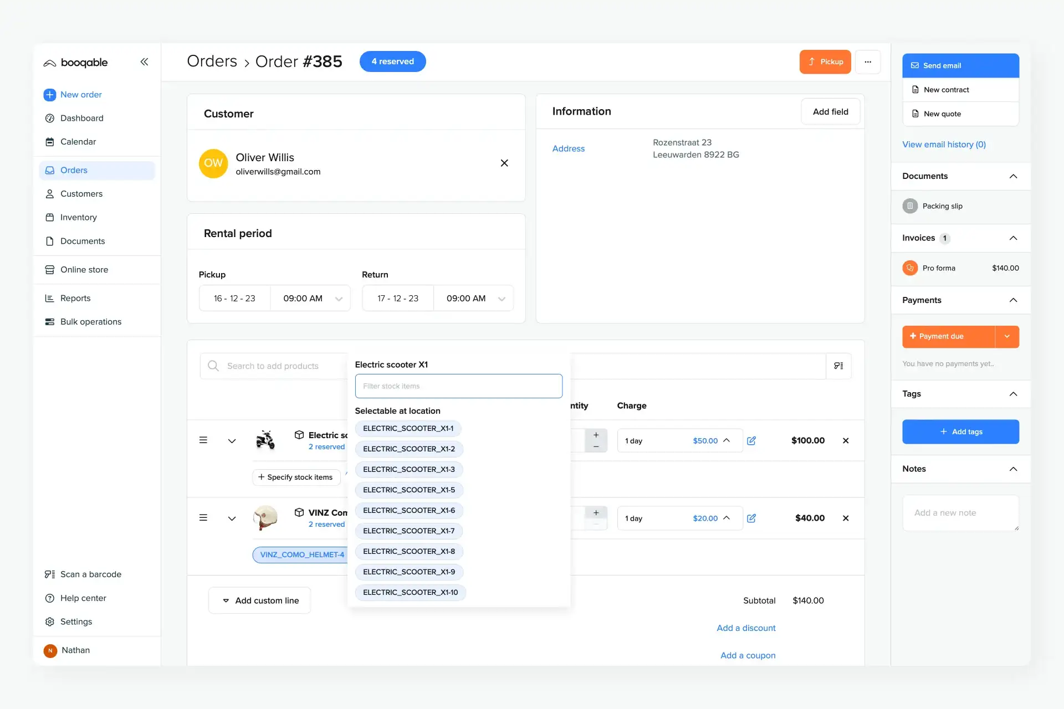Select stock item ELECTRIC_SCOOTER_X1-3
The image size is (1064, 709).
click(408, 470)
